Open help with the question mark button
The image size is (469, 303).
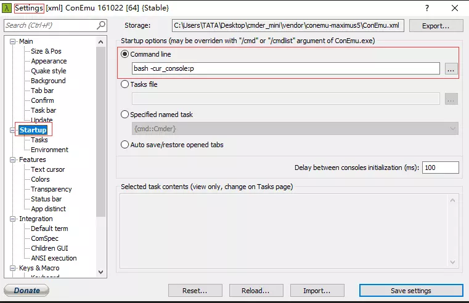[x=427, y=8]
